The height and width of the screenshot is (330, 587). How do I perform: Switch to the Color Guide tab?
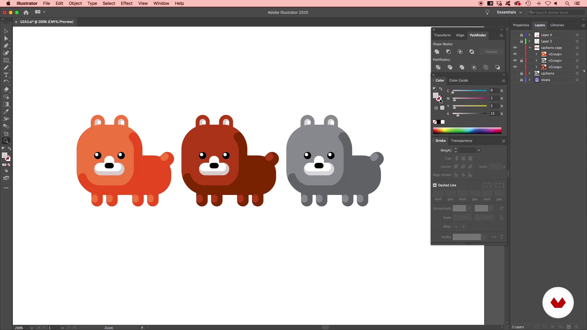point(458,80)
